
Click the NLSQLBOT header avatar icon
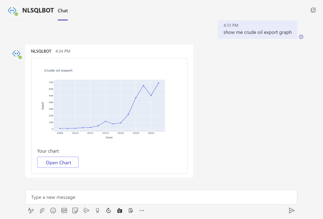click(x=13, y=11)
